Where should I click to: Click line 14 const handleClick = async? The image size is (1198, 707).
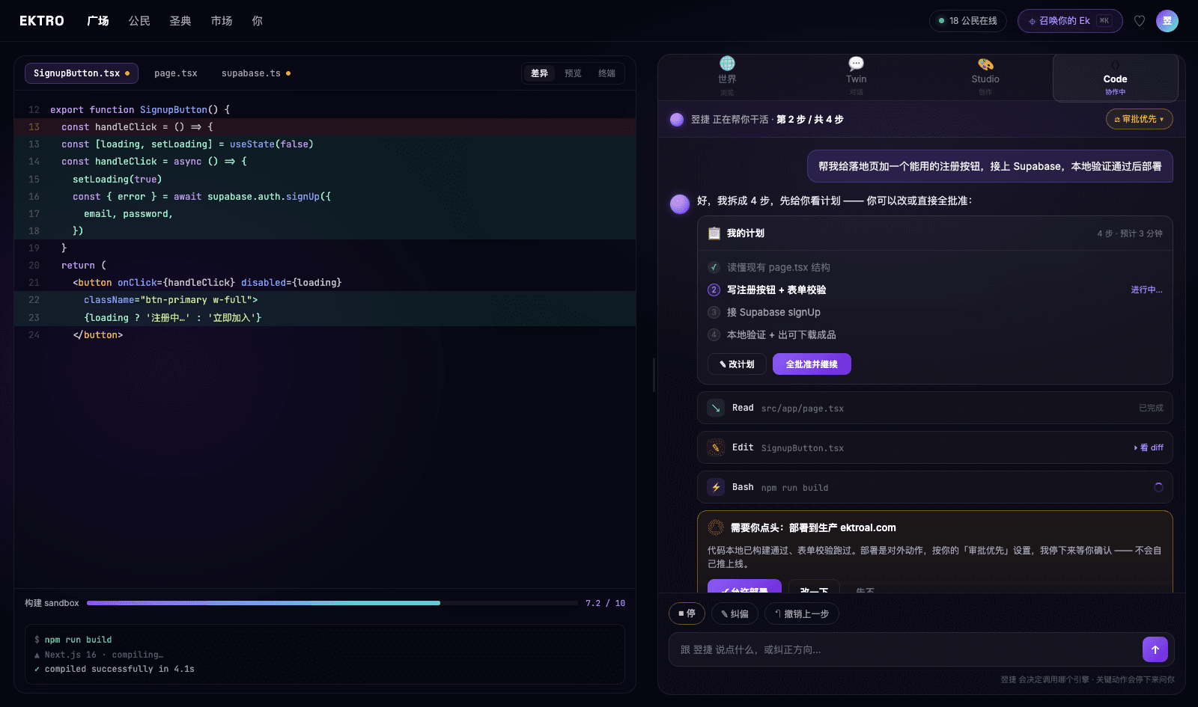point(325,162)
